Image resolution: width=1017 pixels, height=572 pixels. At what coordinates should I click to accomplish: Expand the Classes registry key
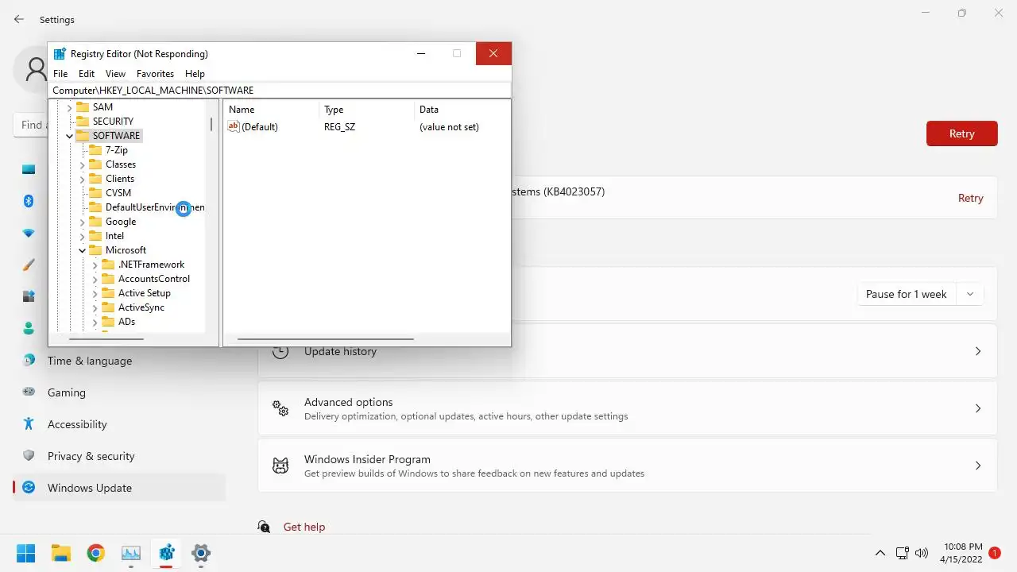(82, 164)
